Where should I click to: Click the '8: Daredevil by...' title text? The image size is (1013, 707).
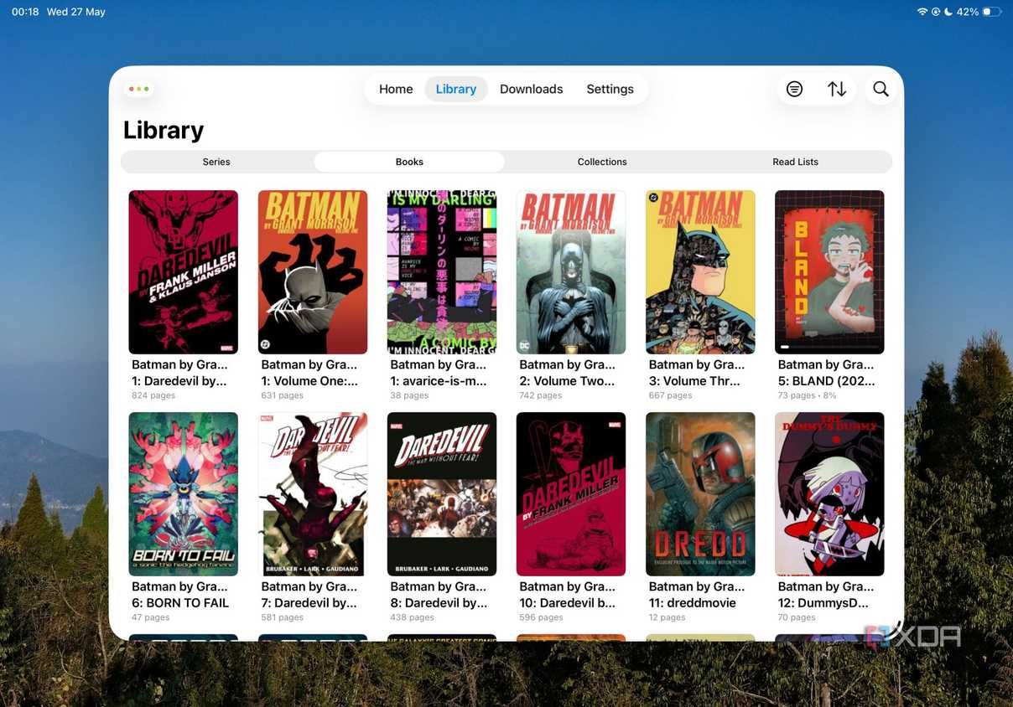tap(439, 602)
